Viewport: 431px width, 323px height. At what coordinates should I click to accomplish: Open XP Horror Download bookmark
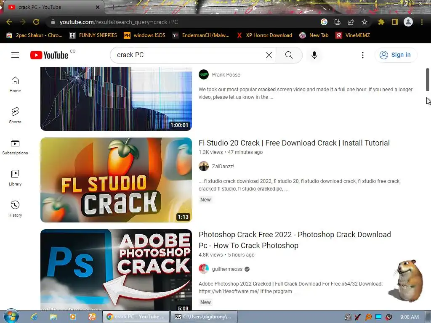click(x=264, y=35)
